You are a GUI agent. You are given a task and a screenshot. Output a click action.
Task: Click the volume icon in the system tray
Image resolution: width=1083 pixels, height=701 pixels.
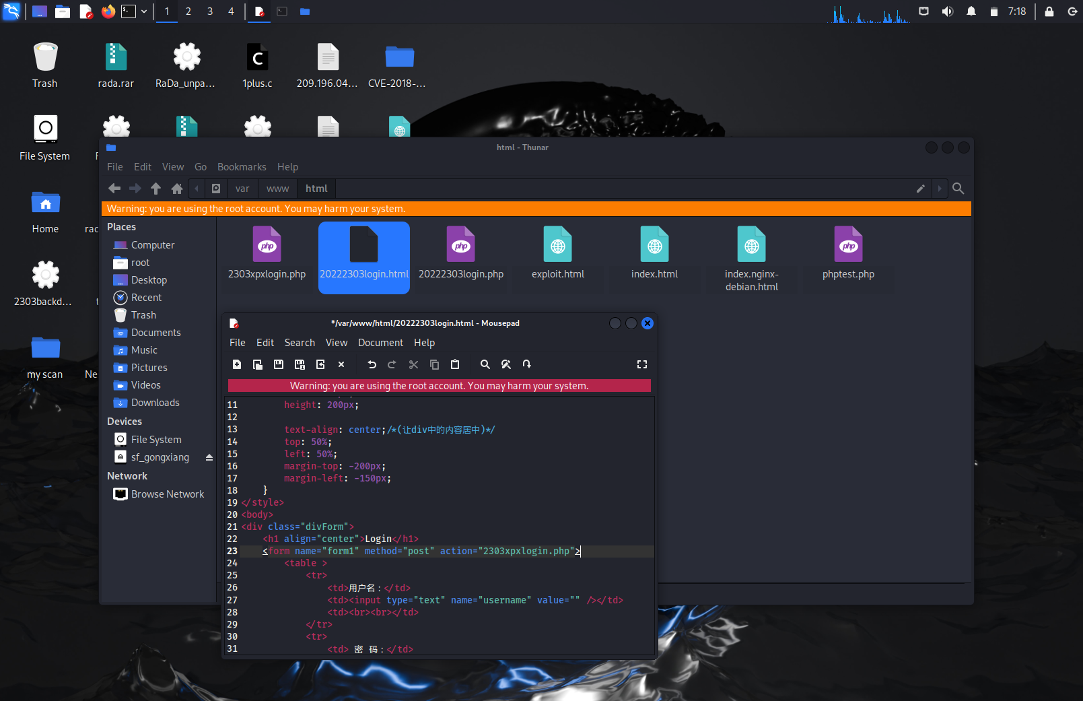point(948,11)
